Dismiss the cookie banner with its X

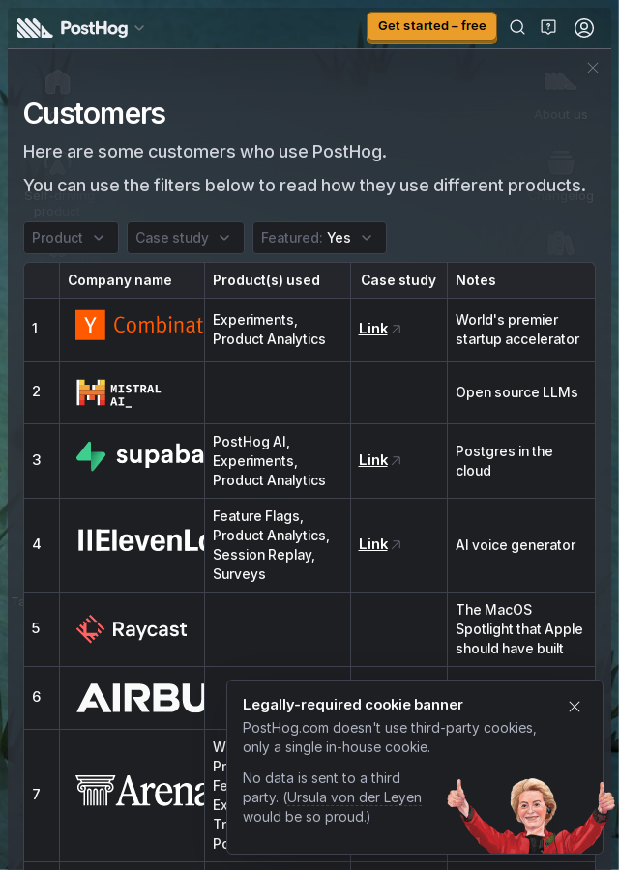(x=575, y=707)
